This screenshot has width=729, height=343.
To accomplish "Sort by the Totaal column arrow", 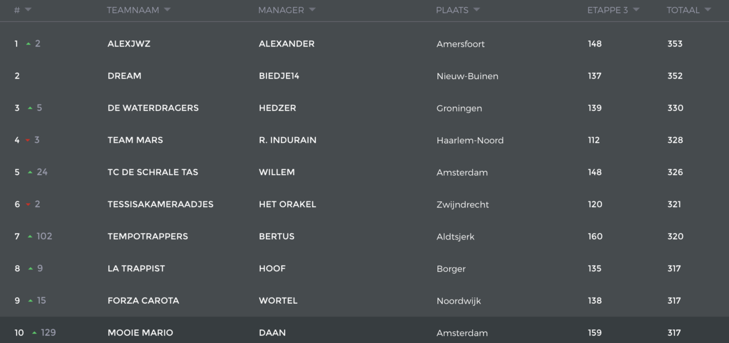I will click(x=707, y=10).
